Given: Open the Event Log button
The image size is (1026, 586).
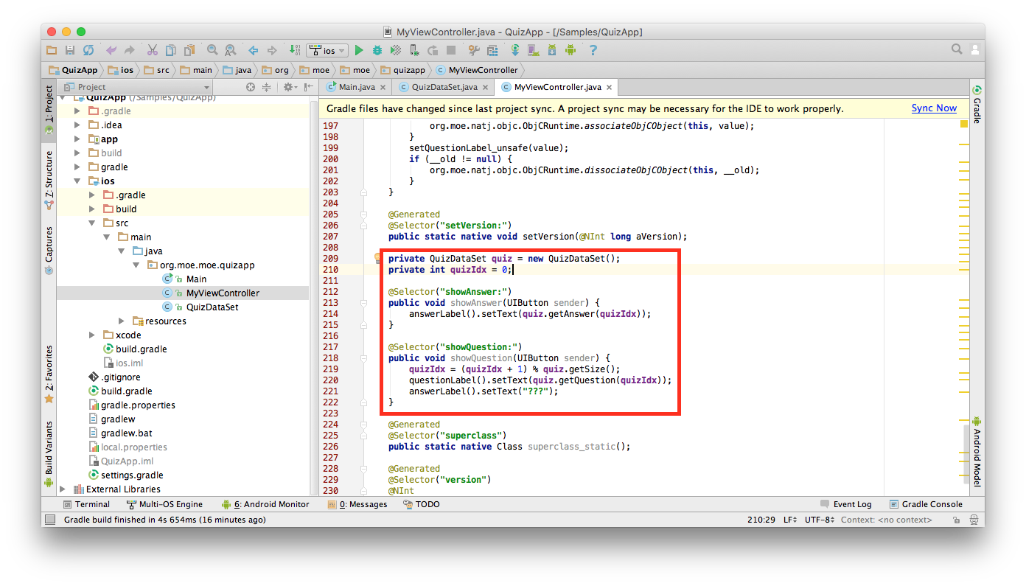Looking at the screenshot, I should (x=846, y=504).
